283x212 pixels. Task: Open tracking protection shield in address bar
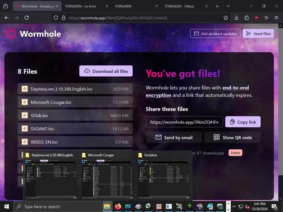point(56,18)
